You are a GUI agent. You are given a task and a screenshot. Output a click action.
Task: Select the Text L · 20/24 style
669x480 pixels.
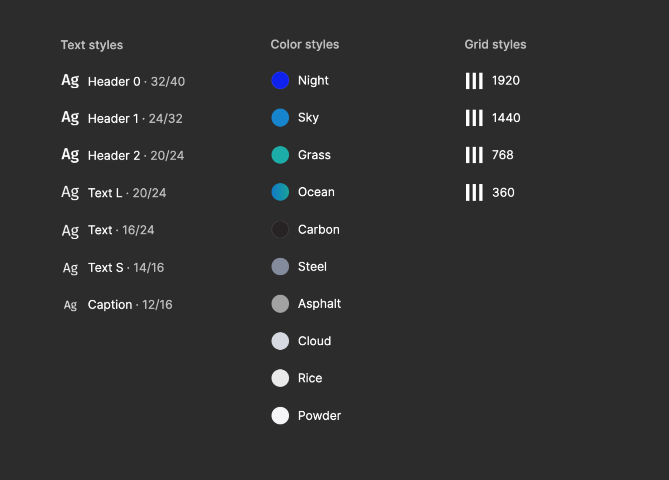point(127,193)
